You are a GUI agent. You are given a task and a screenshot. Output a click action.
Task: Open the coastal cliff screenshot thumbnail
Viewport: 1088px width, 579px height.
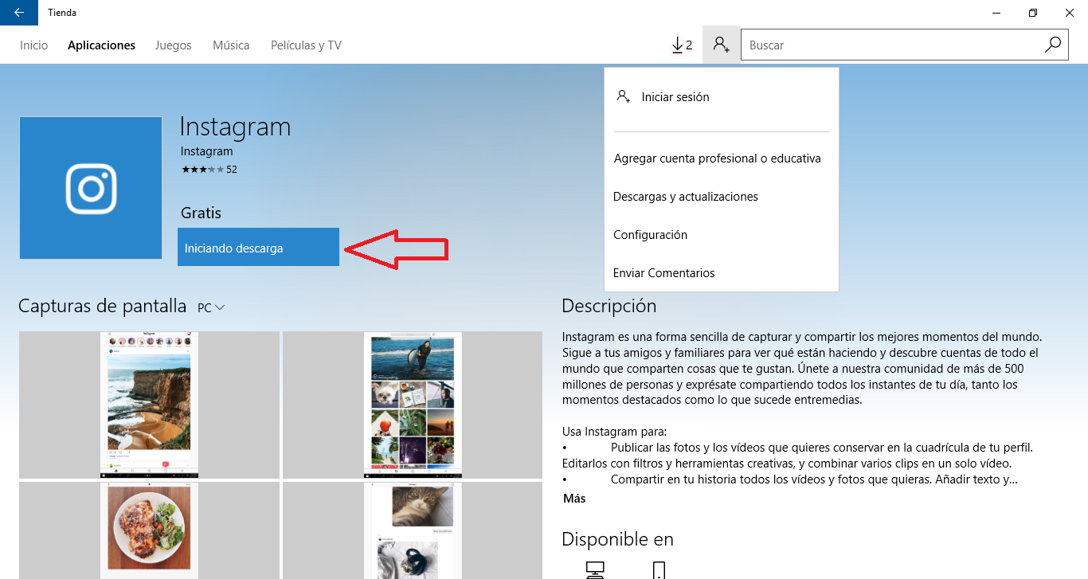click(149, 405)
